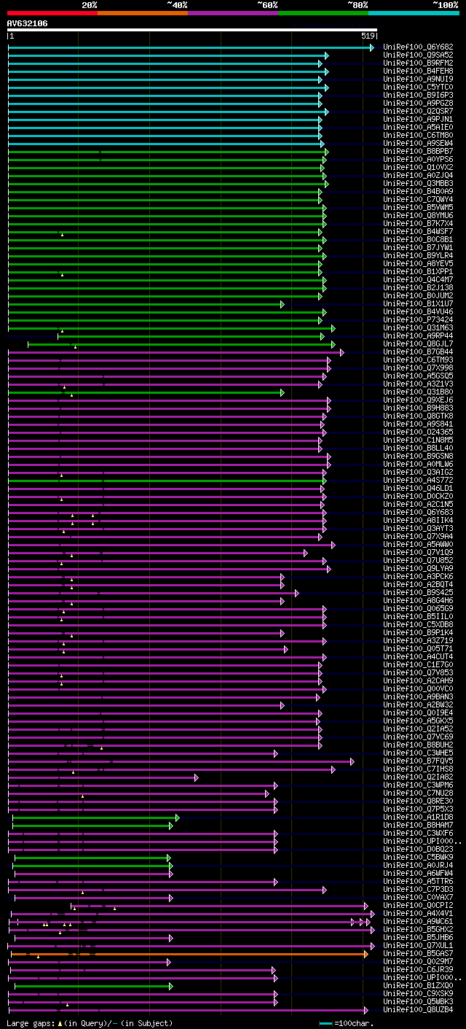Select hit label UniRef100_B0C8B1

point(418,240)
